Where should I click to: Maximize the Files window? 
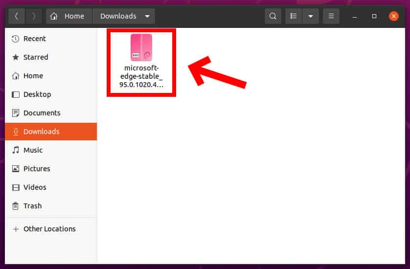point(374,16)
